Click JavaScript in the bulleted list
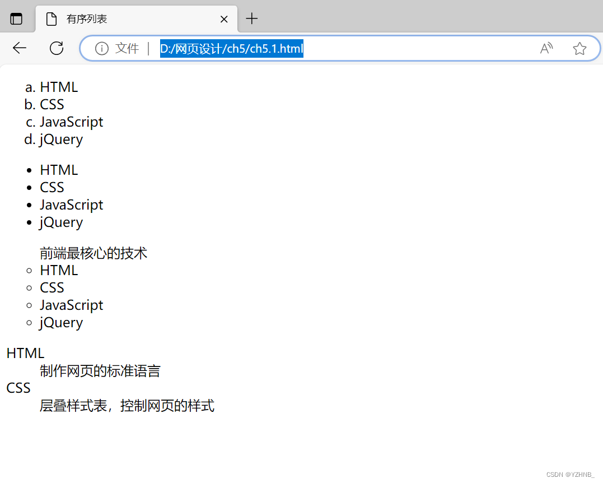The width and height of the screenshot is (603, 483). (x=71, y=205)
